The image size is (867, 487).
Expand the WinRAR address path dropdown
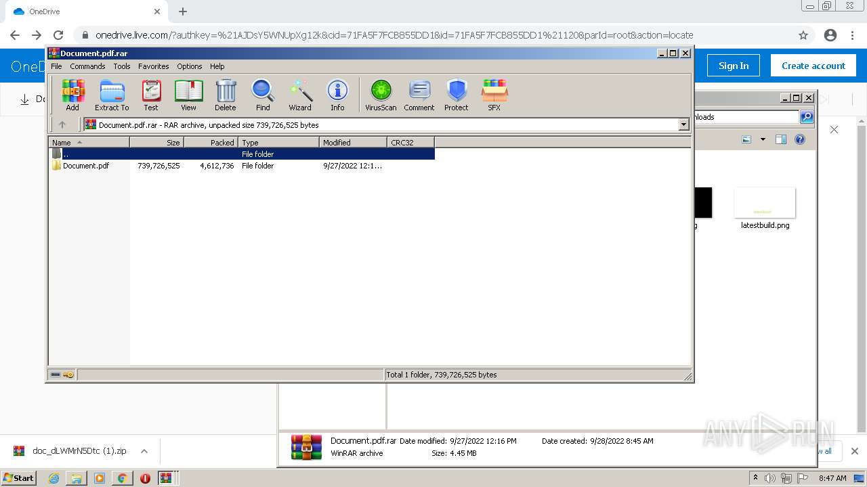click(x=683, y=124)
